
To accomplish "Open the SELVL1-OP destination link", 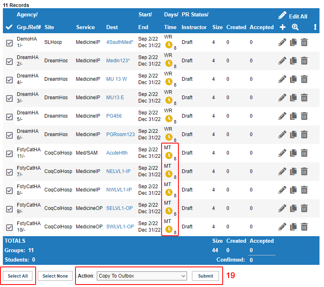I will tap(119, 208).
